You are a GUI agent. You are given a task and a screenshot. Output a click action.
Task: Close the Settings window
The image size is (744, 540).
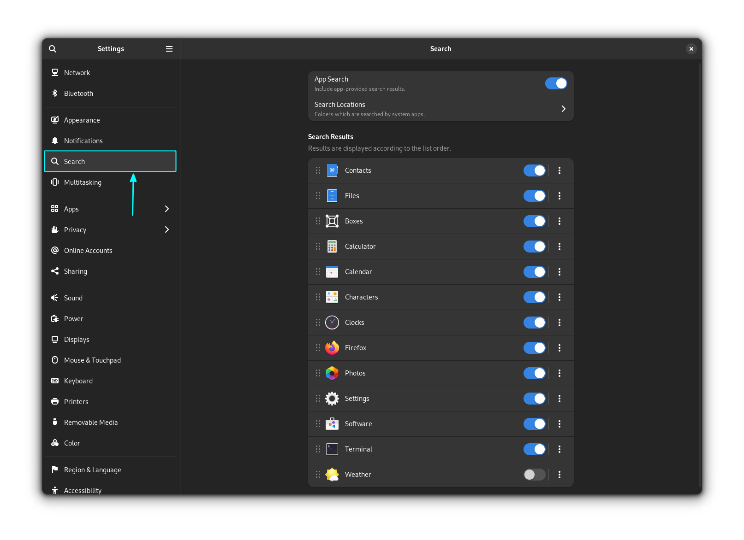(691, 49)
